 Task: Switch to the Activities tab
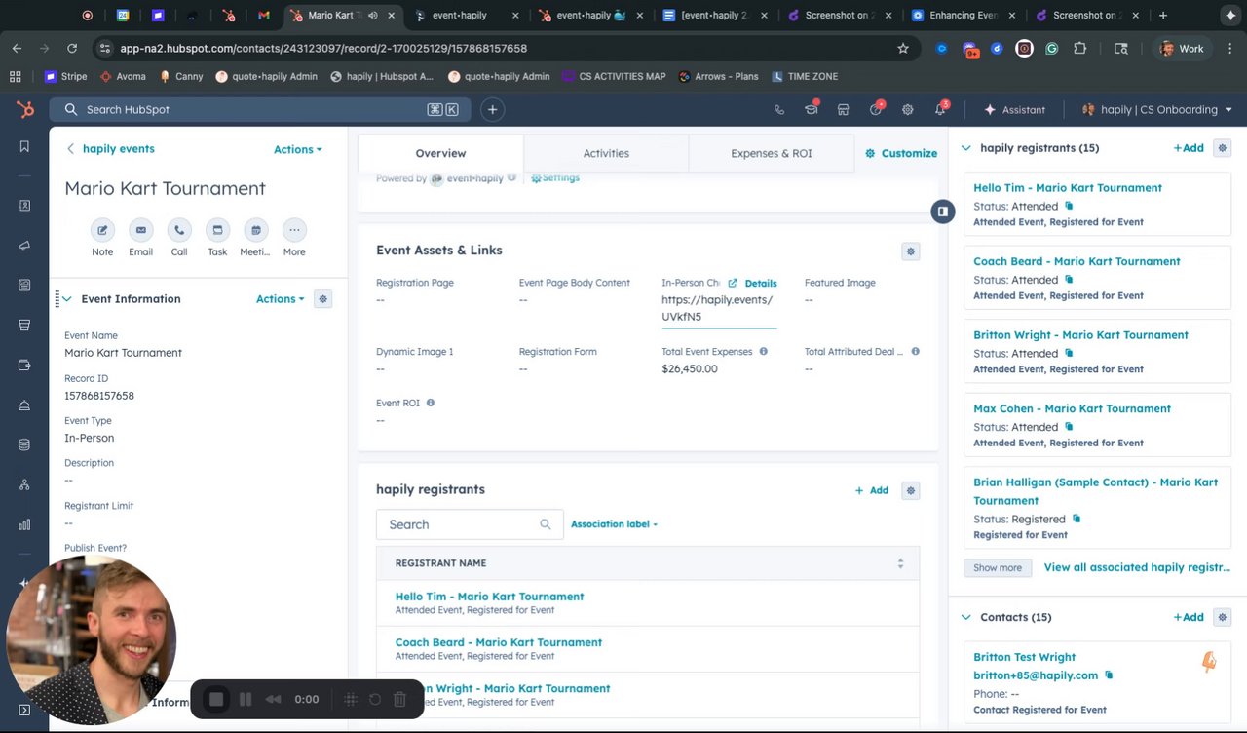(606, 153)
